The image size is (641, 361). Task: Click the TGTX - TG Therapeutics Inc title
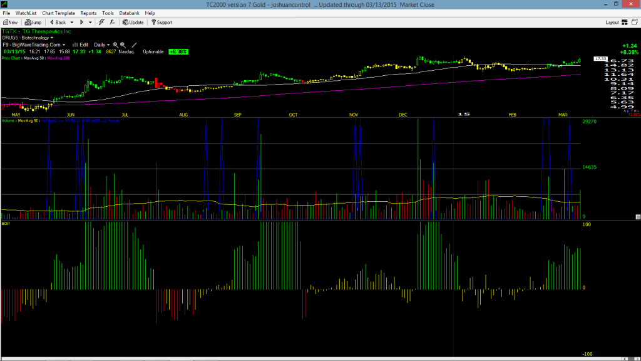click(36, 31)
